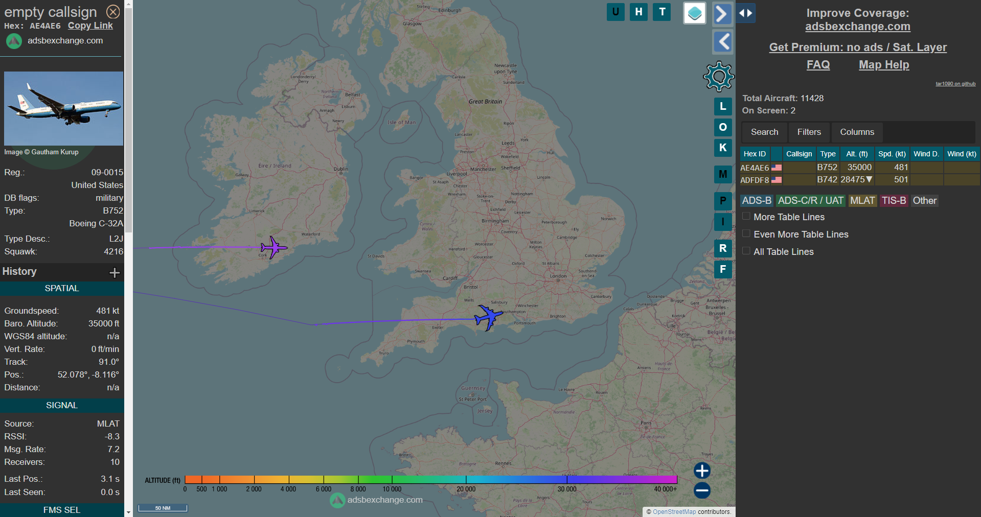Screen dimensions: 981x517
Task: Open map settings gear icon
Action: coord(719,77)
